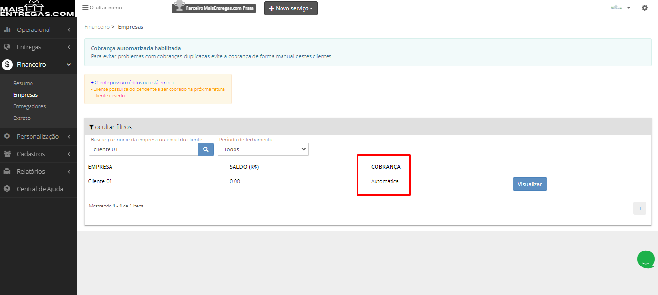Click the hamburger icon beside Ocultar menu

tap(85, 8)
